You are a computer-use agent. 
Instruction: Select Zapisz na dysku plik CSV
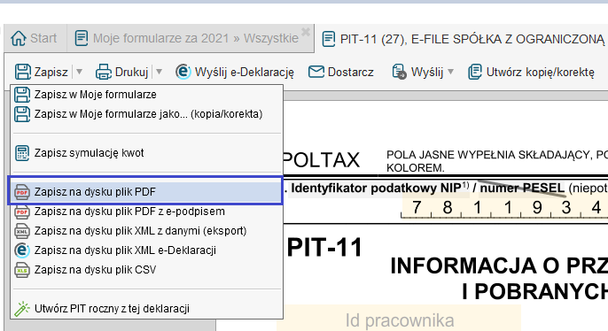[145, 269]
